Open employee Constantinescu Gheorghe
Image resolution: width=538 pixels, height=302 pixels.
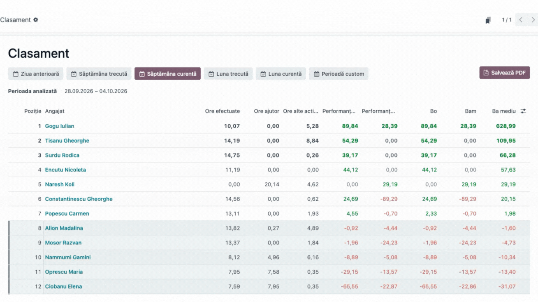coord(79,199)
